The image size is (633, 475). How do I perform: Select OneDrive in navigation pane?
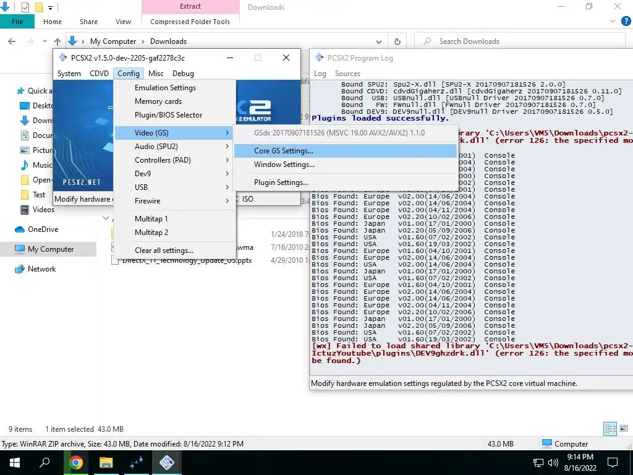pos(36,229)
